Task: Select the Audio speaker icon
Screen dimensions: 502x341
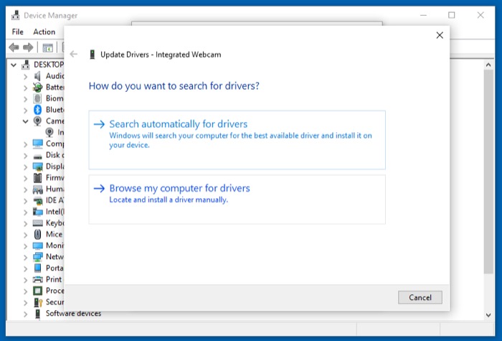Action: pyautogui.click(x=37, y=76)
